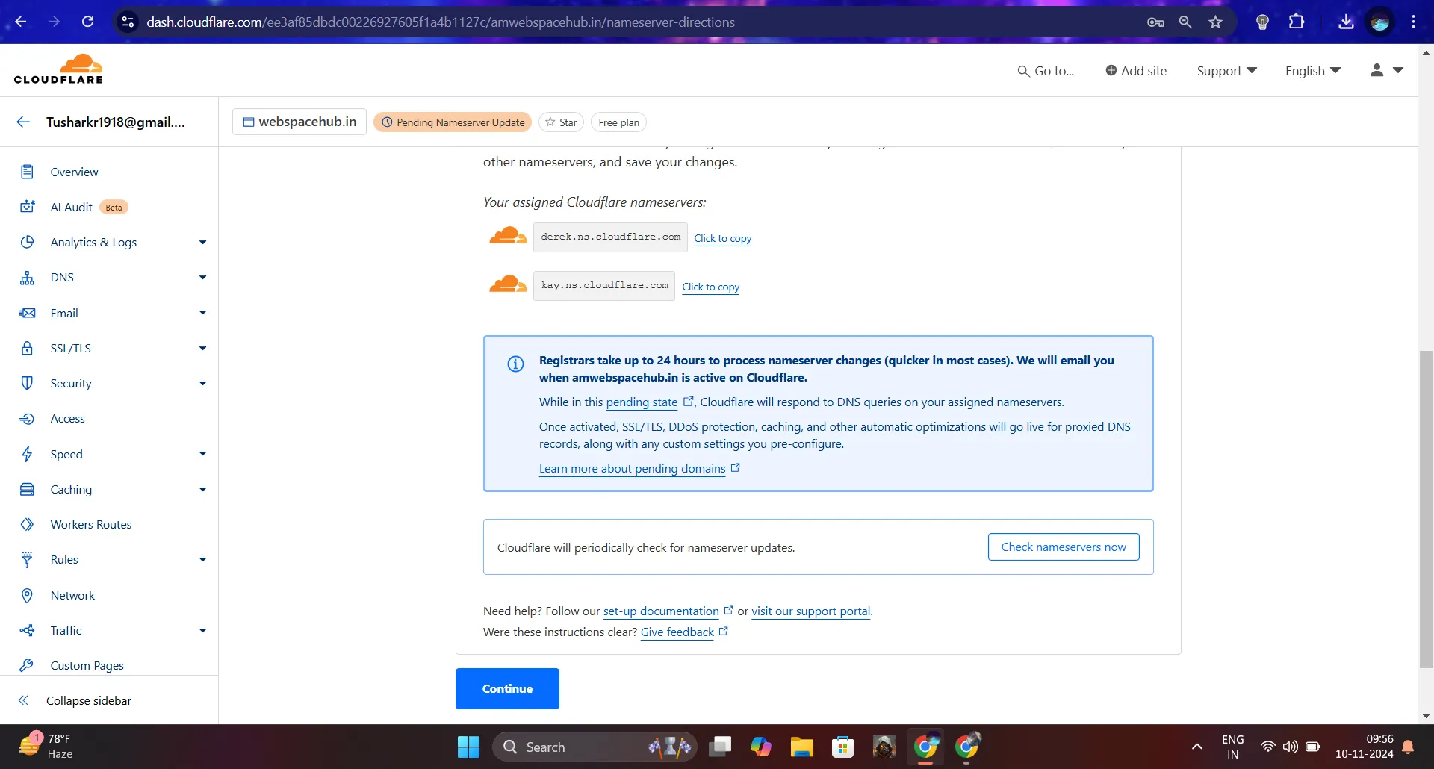Open the browser extensions puzzle icon
1434x769 pixels.
[x=1297, y=22]
